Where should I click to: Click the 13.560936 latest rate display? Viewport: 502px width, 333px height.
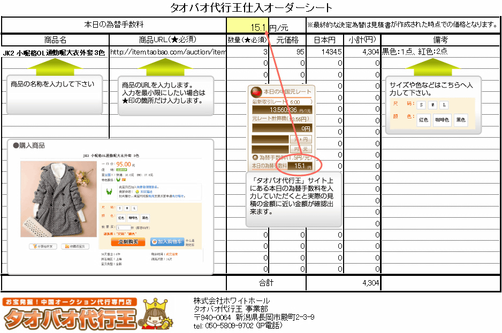coord(282,110)
